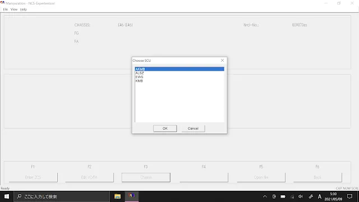Image resolution: width=359 pixels, height=202 pixels.
Task: Click the taskbar search box
Action: pos(62,196)
